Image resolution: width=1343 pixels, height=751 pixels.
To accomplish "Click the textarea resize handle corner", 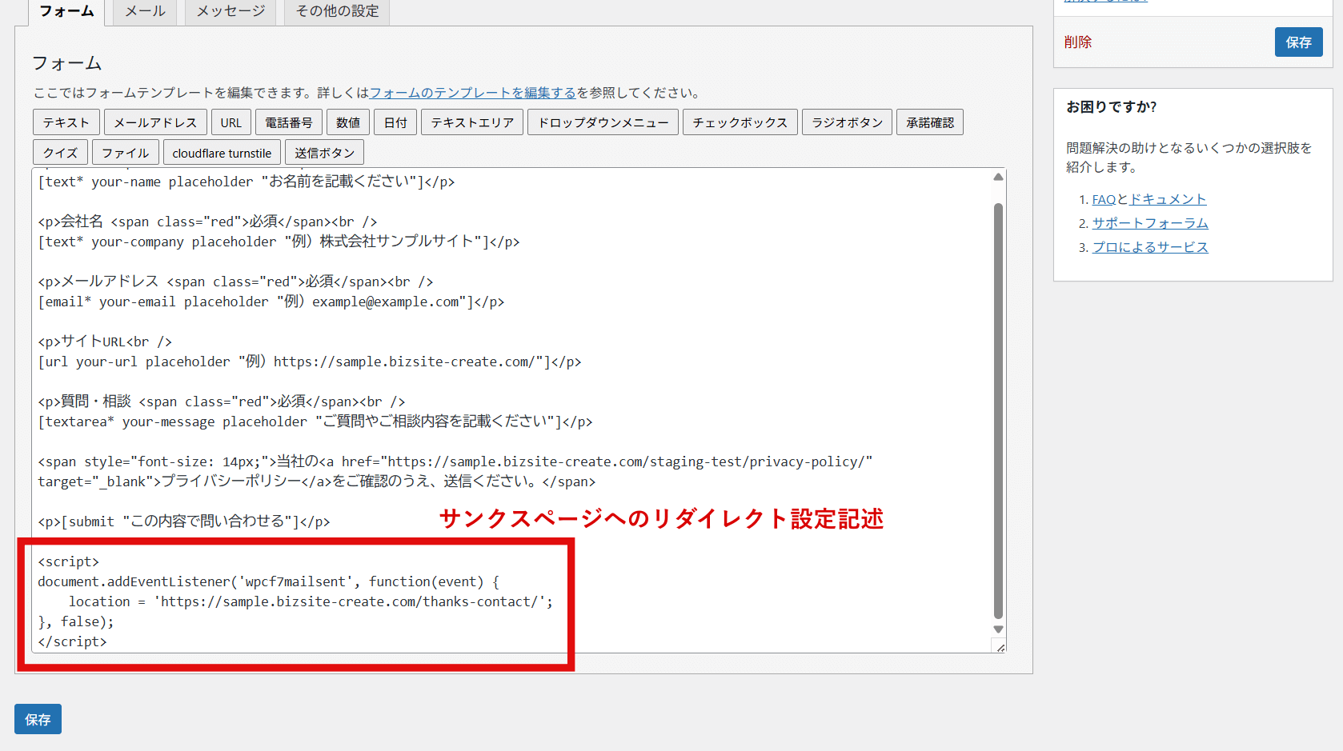I will coord(1000,647).
